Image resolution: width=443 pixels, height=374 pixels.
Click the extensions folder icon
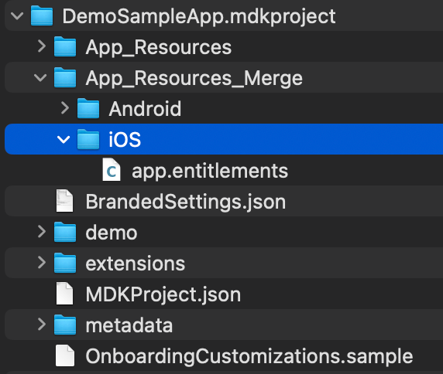[65, 263]
